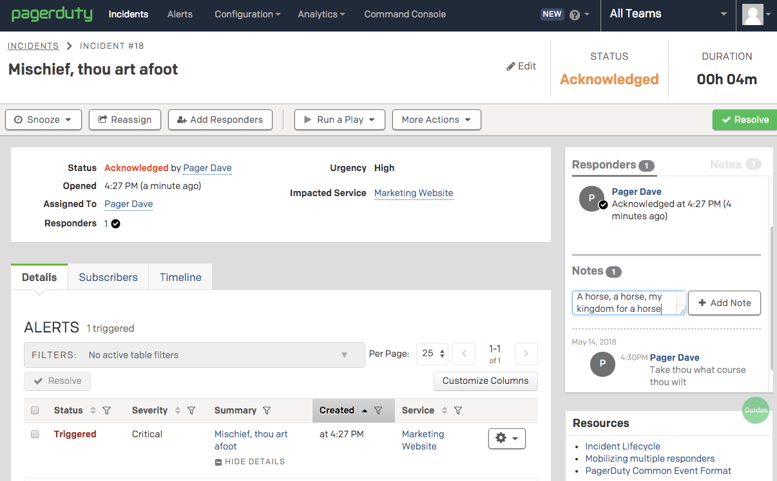This screenshot has height=481, width=777.
Task: Click the Severity column filter funnel icon
Action: pyautogui.click(x=191, y=410)
